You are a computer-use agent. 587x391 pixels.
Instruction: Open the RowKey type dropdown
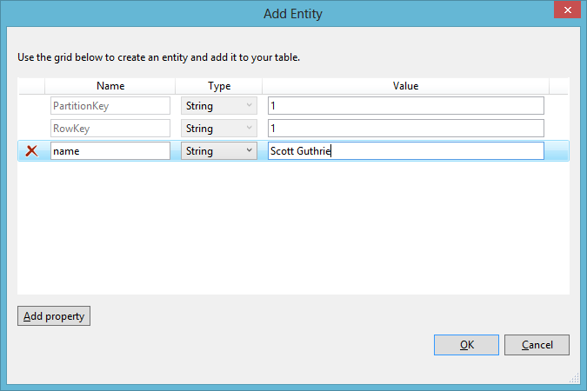pyautogui.click(x=218, y=129)
